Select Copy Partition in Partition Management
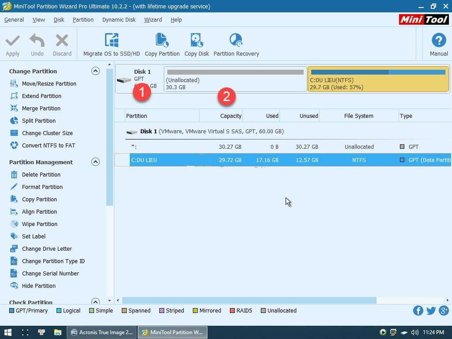Viewport: 452px width, 339px height. [39, 199]
